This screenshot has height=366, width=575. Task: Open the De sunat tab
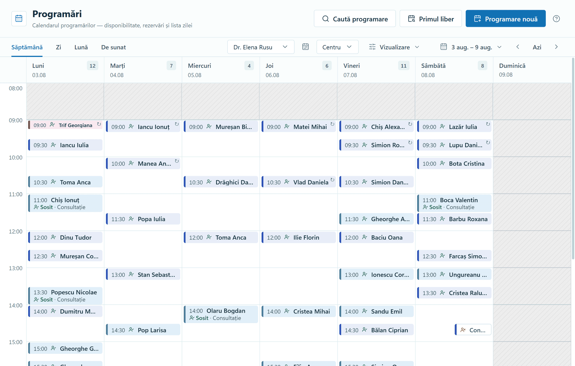click(113, 47)
